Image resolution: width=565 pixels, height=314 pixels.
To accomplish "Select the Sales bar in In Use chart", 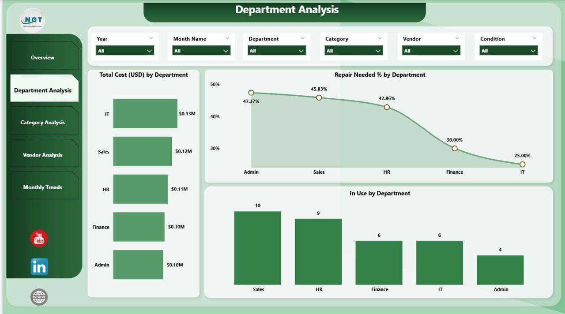I will (x=257, y=247).
